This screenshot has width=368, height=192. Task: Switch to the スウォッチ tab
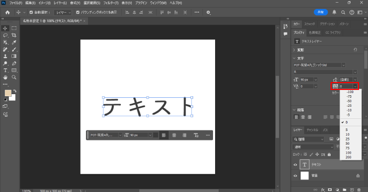[309, 24]
